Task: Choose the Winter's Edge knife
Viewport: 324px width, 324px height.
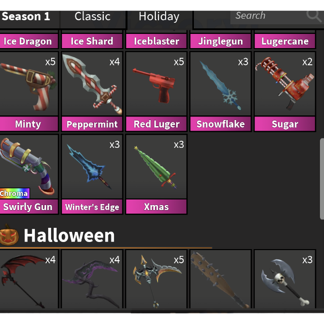Action: [92, 174]
